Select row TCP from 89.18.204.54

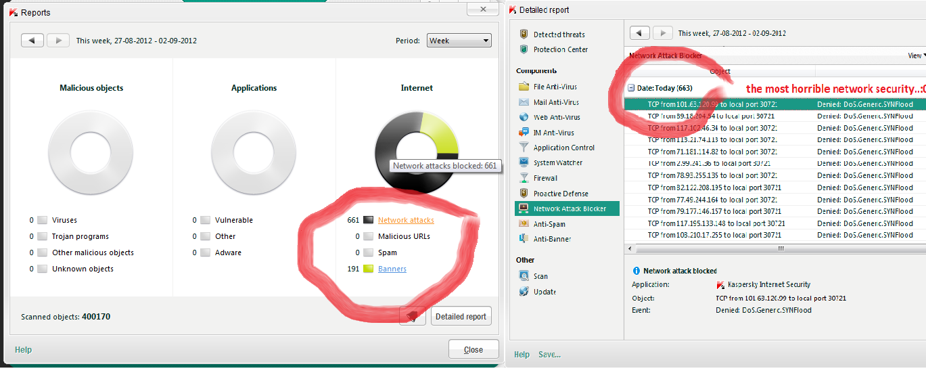[x=775, y=116]
